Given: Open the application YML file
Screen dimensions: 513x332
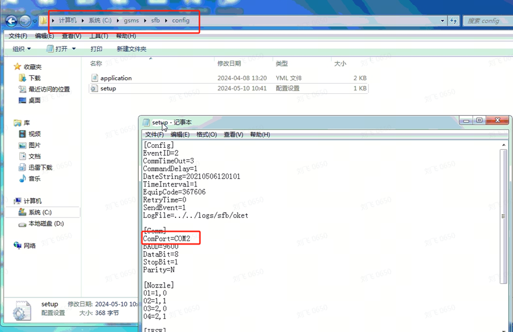Looking at the screenshot, I should (116, 78).
